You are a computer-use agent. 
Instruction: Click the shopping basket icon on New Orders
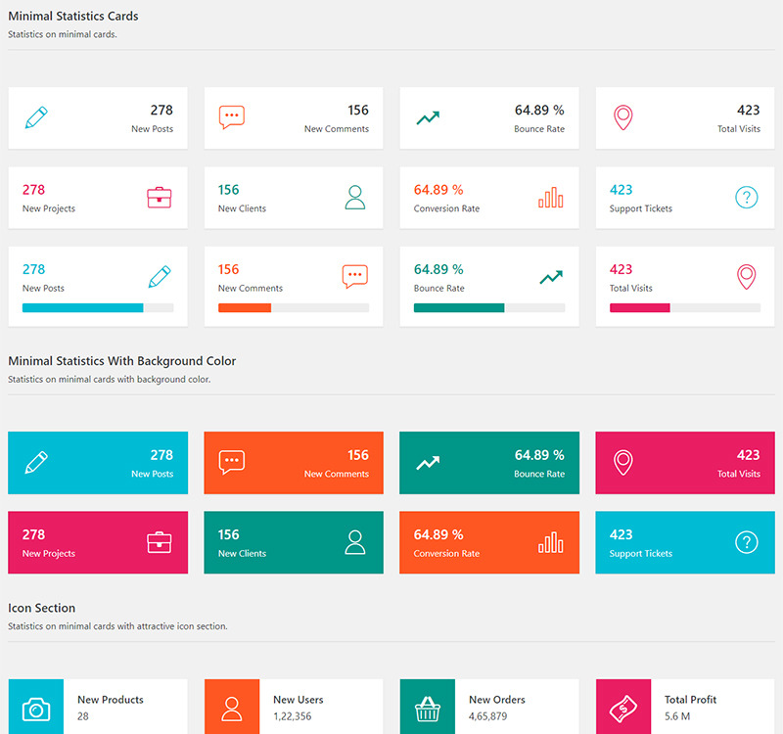pyautogui.click(x=428, y=707)
